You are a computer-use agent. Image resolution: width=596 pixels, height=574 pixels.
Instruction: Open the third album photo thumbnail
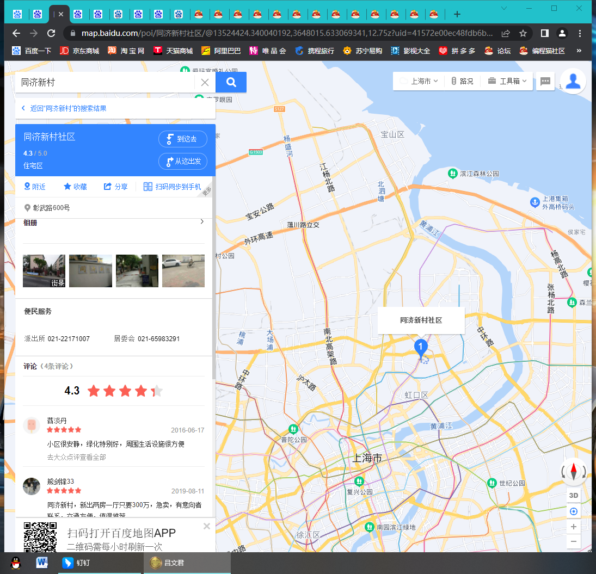(x=137, y=271)
